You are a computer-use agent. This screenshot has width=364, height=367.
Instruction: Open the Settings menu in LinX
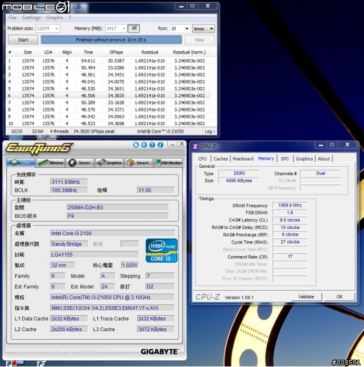pyautogui.click(x=31, y=18)
